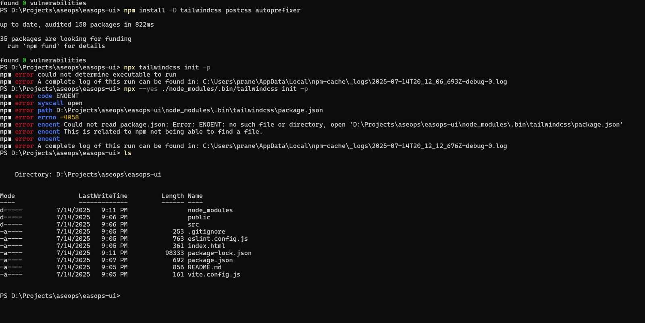The width and height of the screenshot is (645, 323).
Task: Click the index.html file name
Action: click(206, 246)
